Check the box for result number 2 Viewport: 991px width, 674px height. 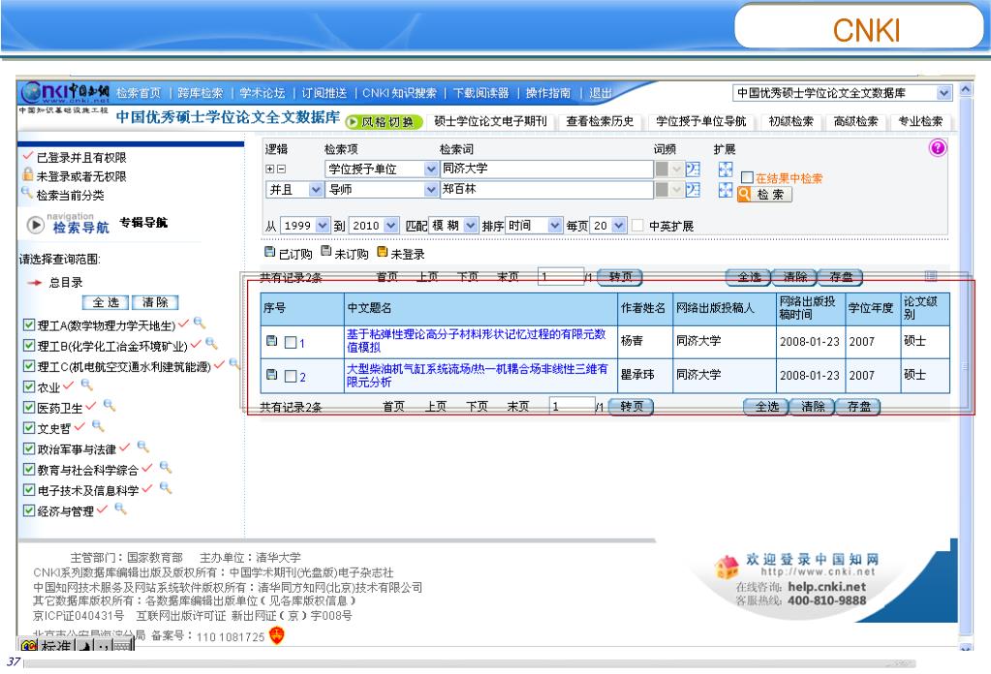(x=291, y=376)
